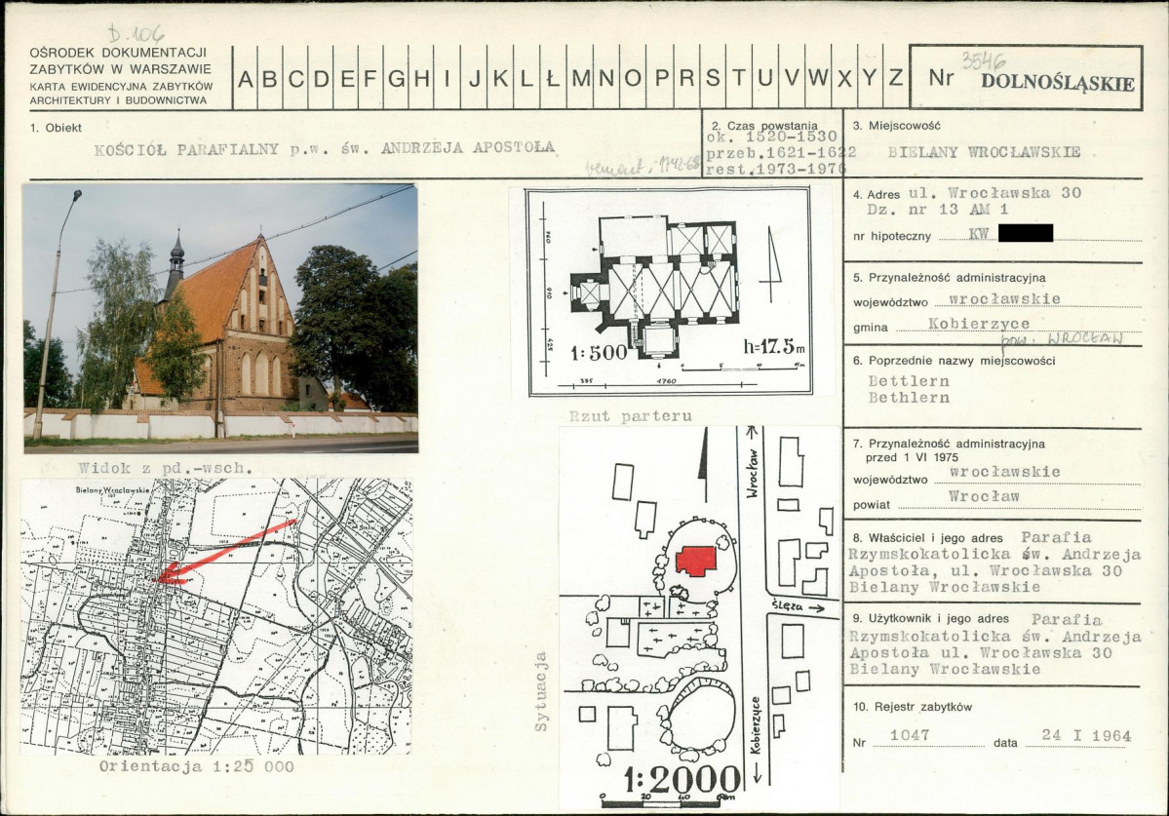This screenshot has width=1169, height=816.
Task: Click the red church building on site plan
Action: pyautogui.click(x=696, y=561)
